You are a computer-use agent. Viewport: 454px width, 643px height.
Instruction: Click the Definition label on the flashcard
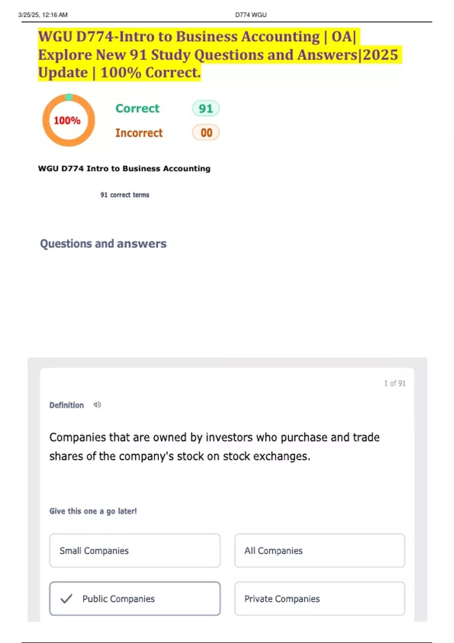67,405
